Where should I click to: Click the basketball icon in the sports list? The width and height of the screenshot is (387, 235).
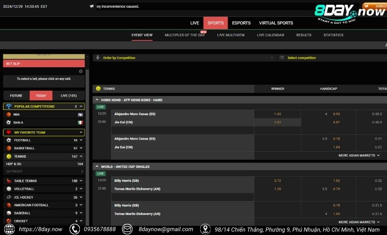point(9,148)
